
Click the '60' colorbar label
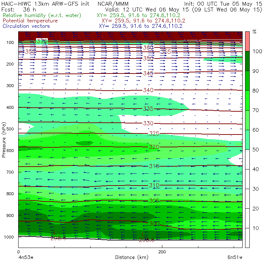(255, 130)
